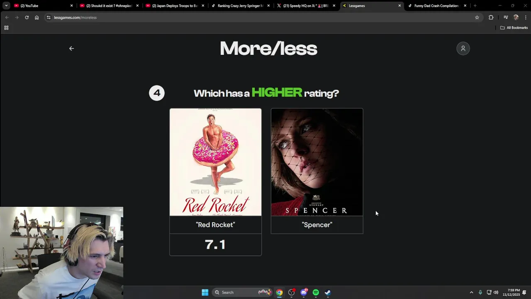View site information icon in the address bar
531x299 pixels.
(x=49, y=17)
